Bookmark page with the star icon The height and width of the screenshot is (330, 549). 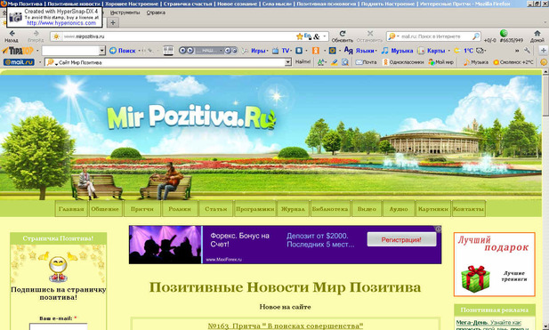click(x=300, y=36)
